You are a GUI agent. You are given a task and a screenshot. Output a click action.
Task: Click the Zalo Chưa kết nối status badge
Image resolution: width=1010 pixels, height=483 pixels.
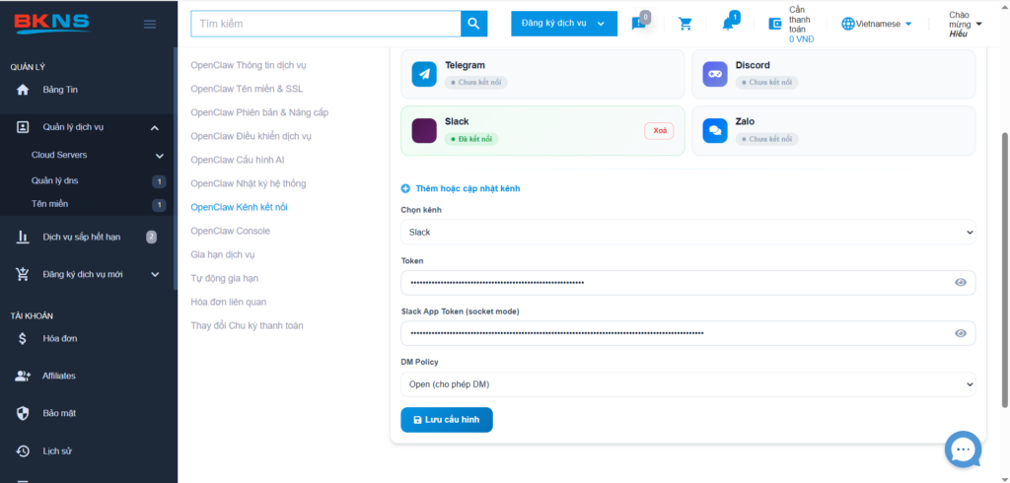point(766,139)
